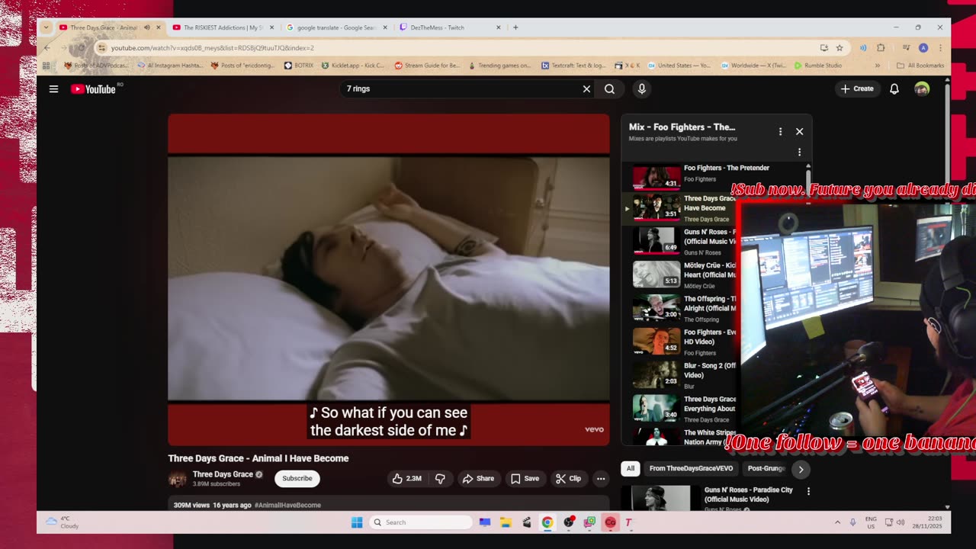Open options for Paradise City recommended video
The width and height of the screenshot is (976, 549).
coord(808,492)
